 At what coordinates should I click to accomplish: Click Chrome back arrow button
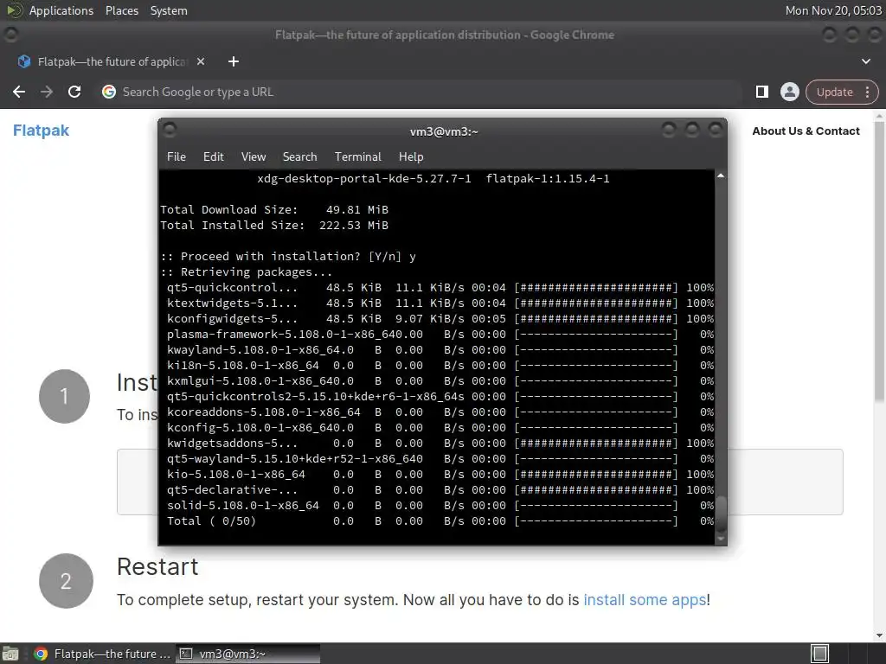coord(19,92)
